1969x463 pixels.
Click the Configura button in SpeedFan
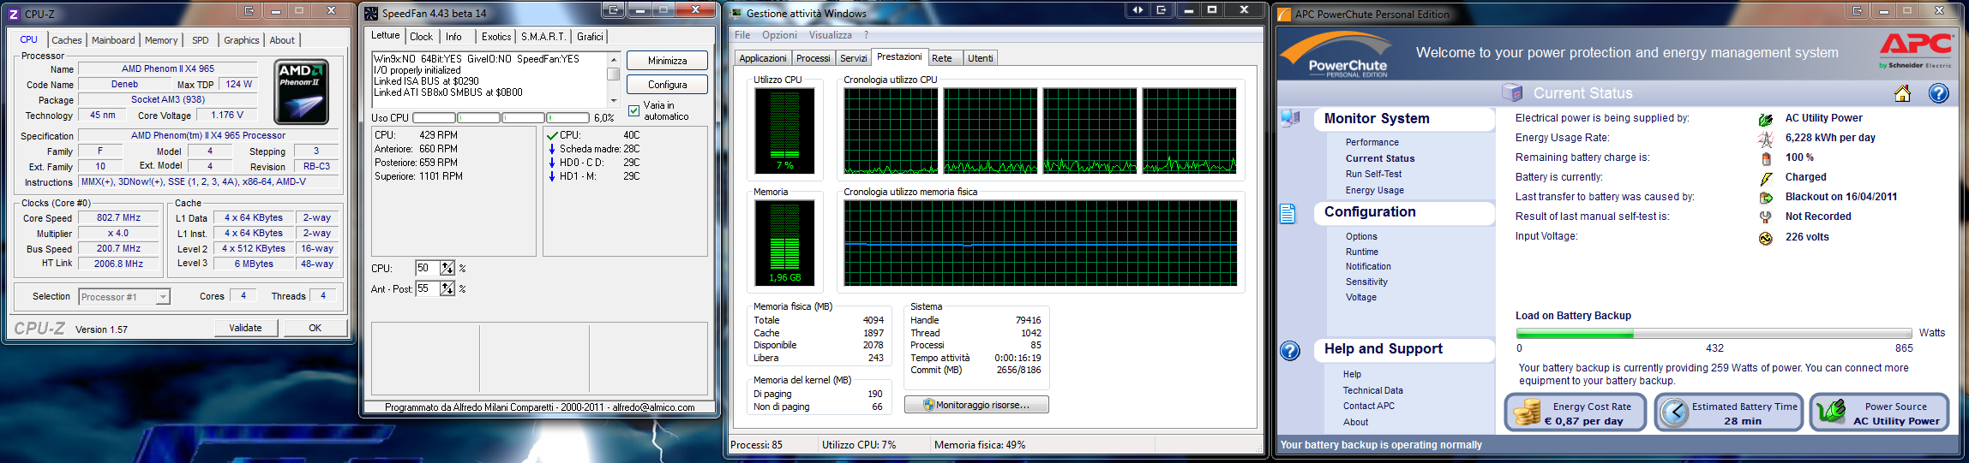667,85
